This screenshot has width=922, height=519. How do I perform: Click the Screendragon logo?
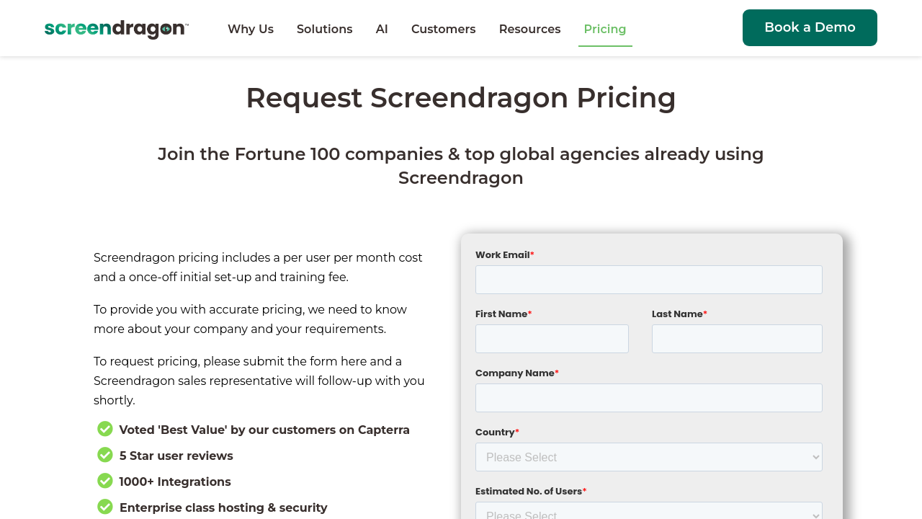click(x=116, y=28)
